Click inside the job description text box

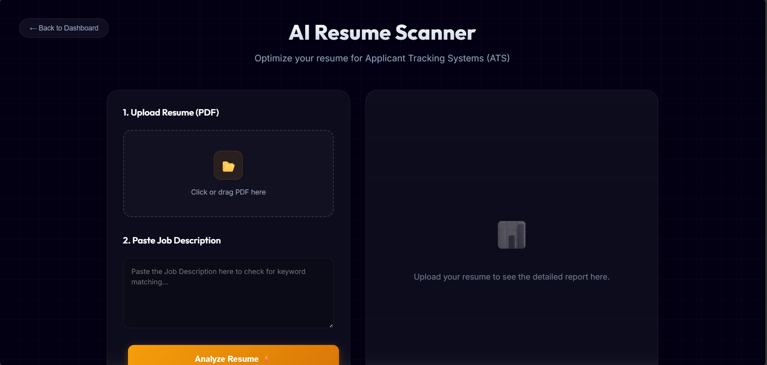[228, 293]
